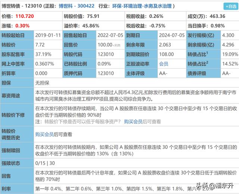Viewport: 239px width, 194px height.
Task: Click the 股东配售率 value 37.19%
Action: click(43, 54)
